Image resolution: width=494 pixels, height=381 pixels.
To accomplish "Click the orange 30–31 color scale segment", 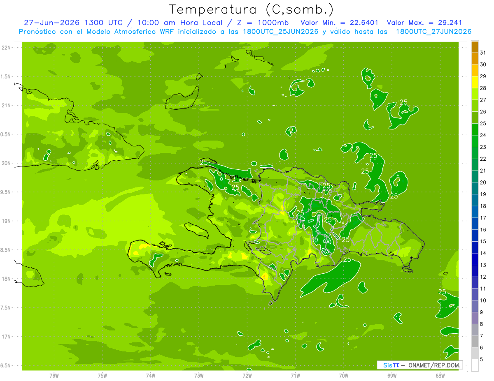I will (x=475, y=59).
